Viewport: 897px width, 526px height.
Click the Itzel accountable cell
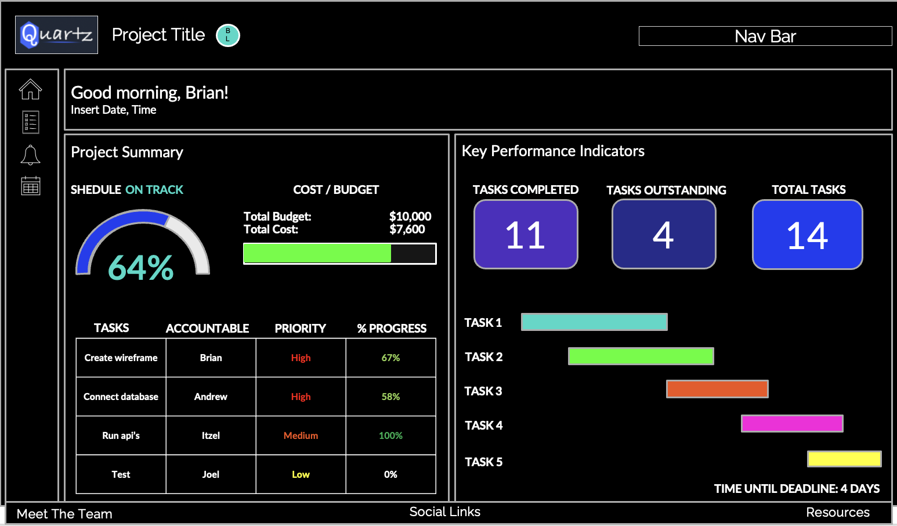coord(211,435)
